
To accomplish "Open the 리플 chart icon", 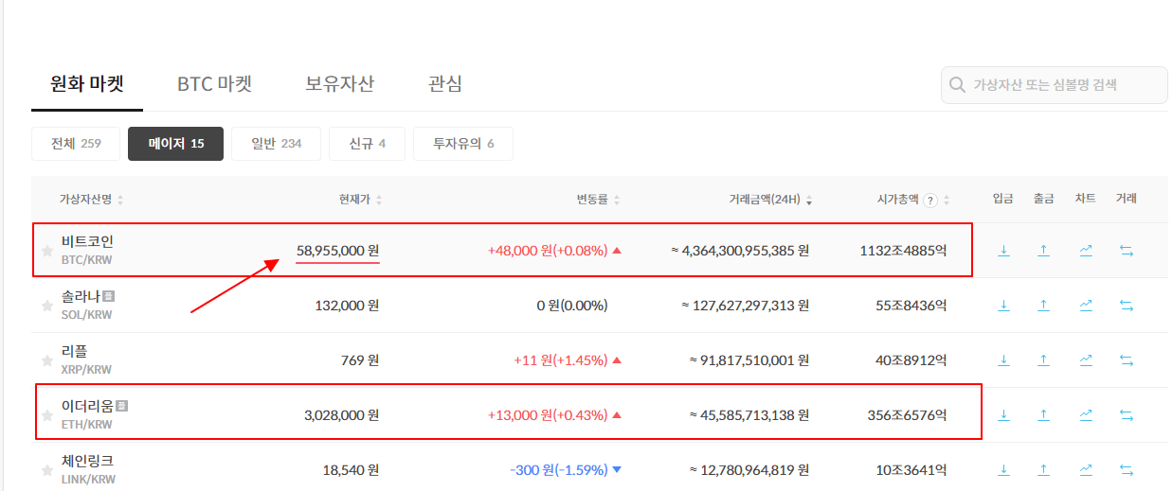I will point(1086,360).
